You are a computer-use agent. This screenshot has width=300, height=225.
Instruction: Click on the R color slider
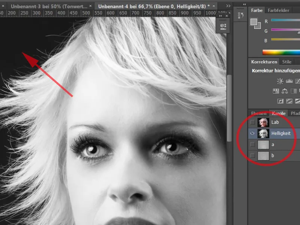pyautogui.click(x=285, y=20)
